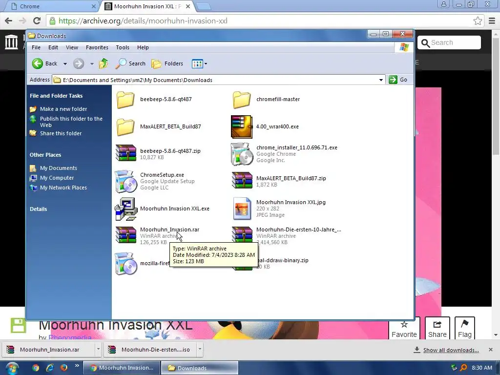500x375 pixels.
Task: Open My Network Places link
Action: tap(63, 188)
